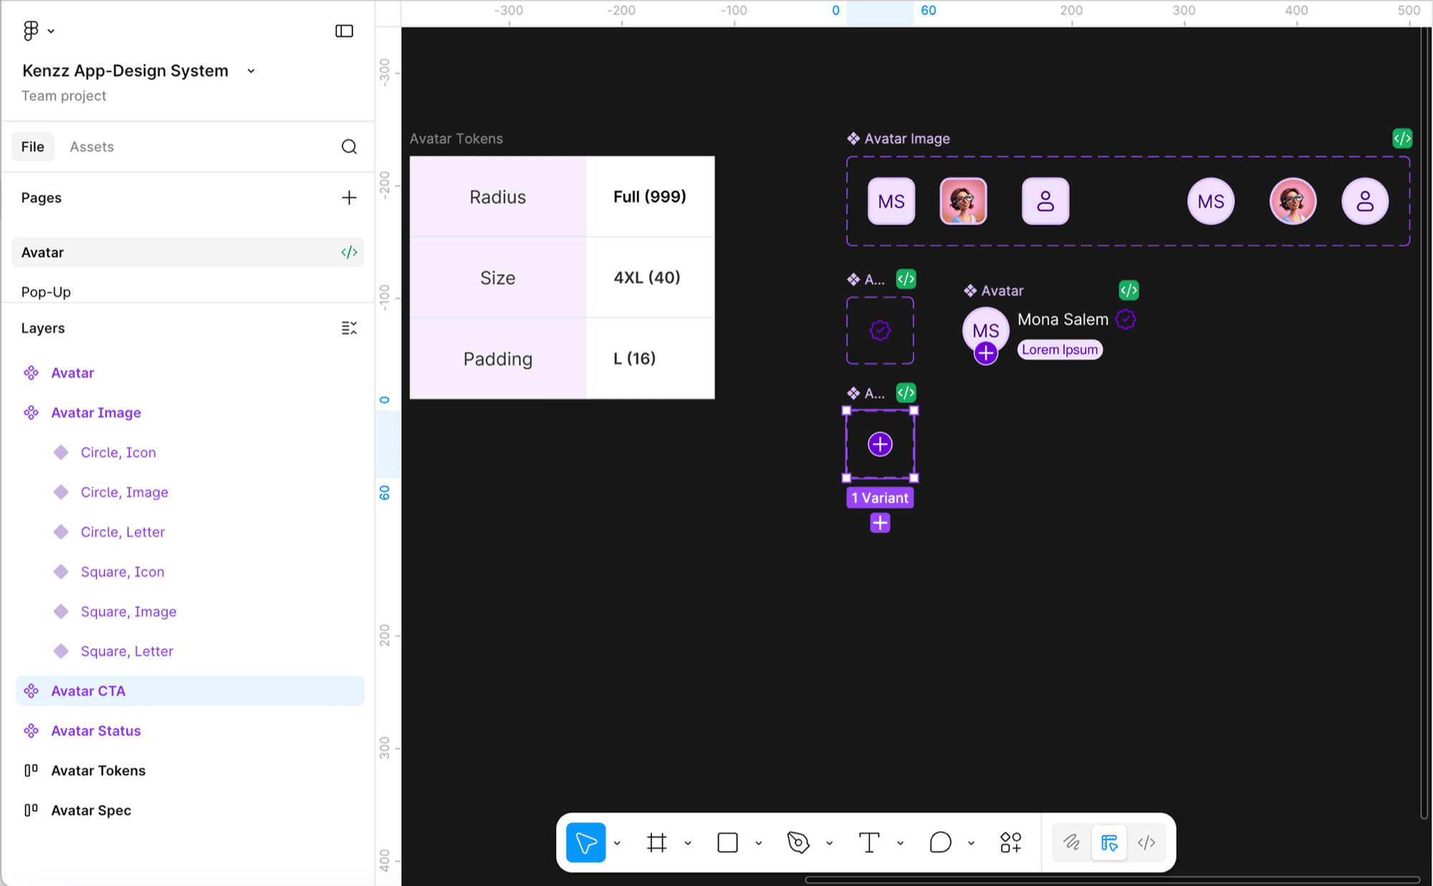Image resolution: width=1433 pixels, height=886 pixels.
Task: Switch to the Assets tab
Action: (92, 147)
